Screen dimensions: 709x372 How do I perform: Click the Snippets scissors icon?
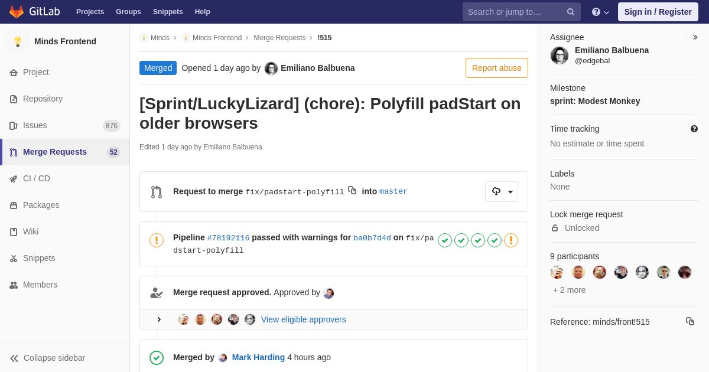click(14, 259)
